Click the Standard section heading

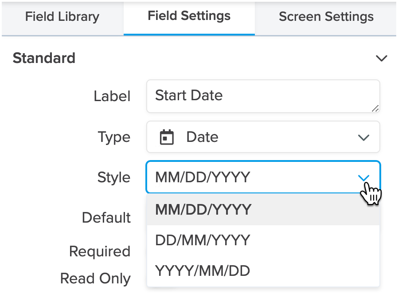tap(44, 58)
